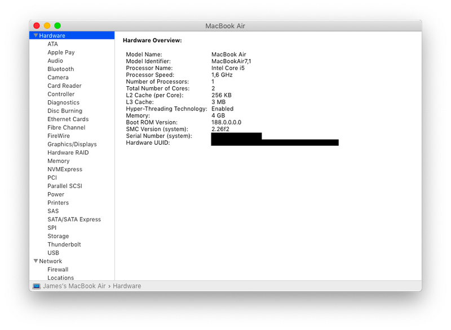Select ATA in the sidebar
This screenshot has width=451, height=330.
(x=52, y=44)
